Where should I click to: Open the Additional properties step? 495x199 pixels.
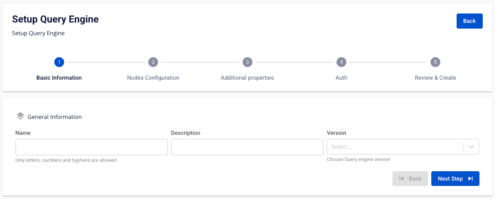pos(247,78)
